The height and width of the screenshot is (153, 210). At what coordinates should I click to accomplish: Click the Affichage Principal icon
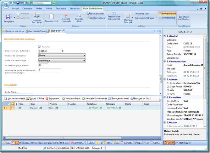(x=128, y=15)
